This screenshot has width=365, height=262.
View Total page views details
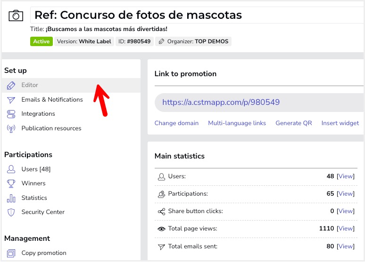[x=346, y=229]
